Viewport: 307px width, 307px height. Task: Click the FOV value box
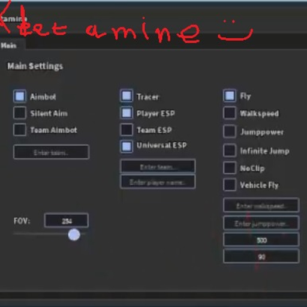click(67, 221)
